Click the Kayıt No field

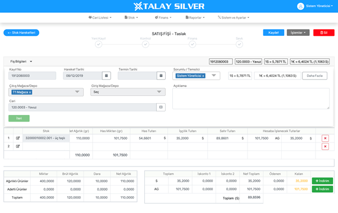32,76
